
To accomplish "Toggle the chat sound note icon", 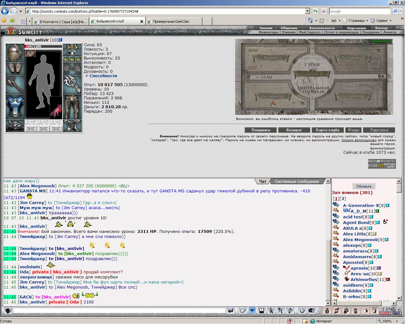I will [x=290, y=311].
